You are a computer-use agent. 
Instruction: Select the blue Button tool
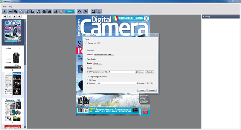(70, 11)
